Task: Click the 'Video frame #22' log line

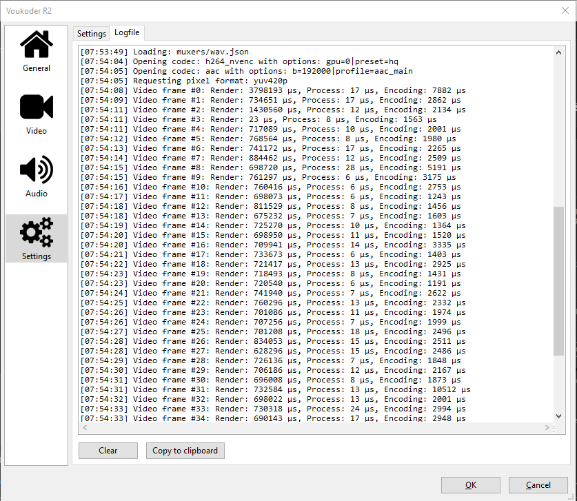Action: tap(273, 303)
